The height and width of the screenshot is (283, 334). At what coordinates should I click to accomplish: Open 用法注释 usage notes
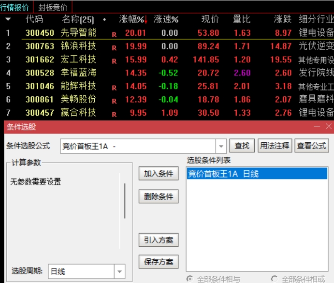tap(275, 146)
